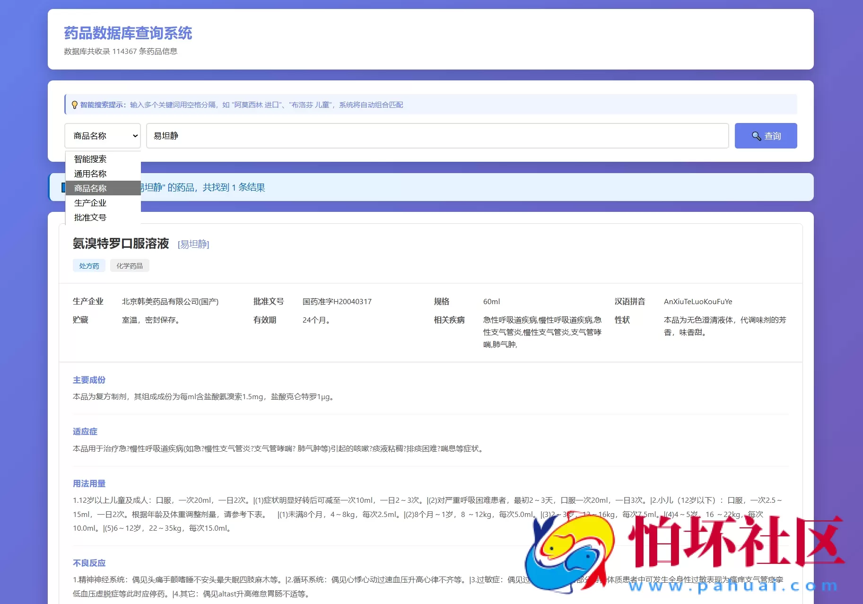Image resolution: width=863 pixels, height=604 pixels.
Task: Switch to the 适应症 section
Action: [85, 431]
